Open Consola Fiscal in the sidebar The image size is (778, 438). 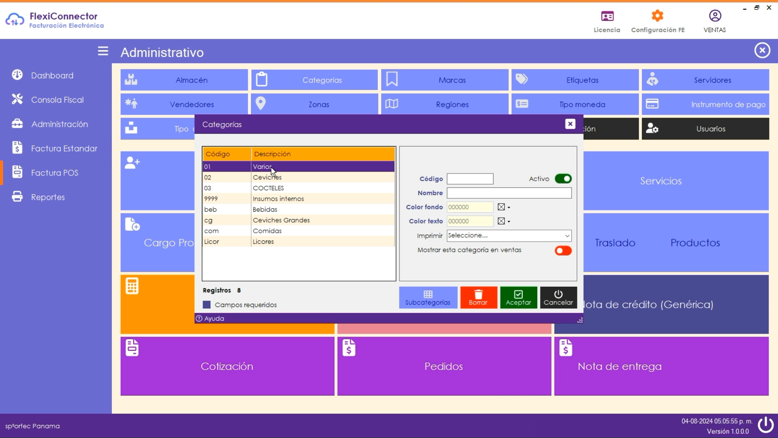coord(57,100)
